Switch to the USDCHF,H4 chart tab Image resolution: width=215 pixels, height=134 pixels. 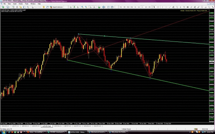click(x=36, y=126)
